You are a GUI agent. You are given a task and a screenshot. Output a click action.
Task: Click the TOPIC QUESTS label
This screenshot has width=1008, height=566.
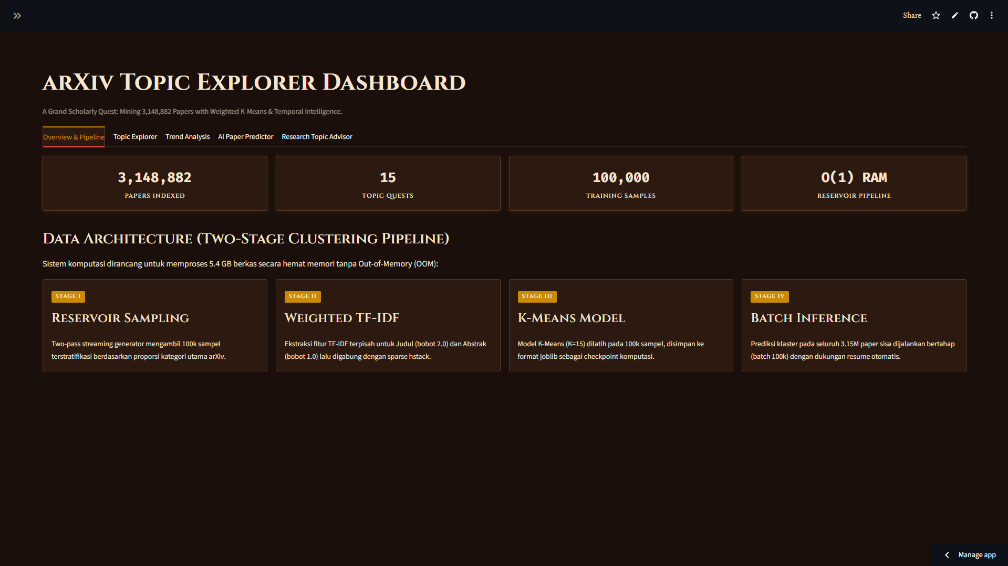(x=388, y=196)
